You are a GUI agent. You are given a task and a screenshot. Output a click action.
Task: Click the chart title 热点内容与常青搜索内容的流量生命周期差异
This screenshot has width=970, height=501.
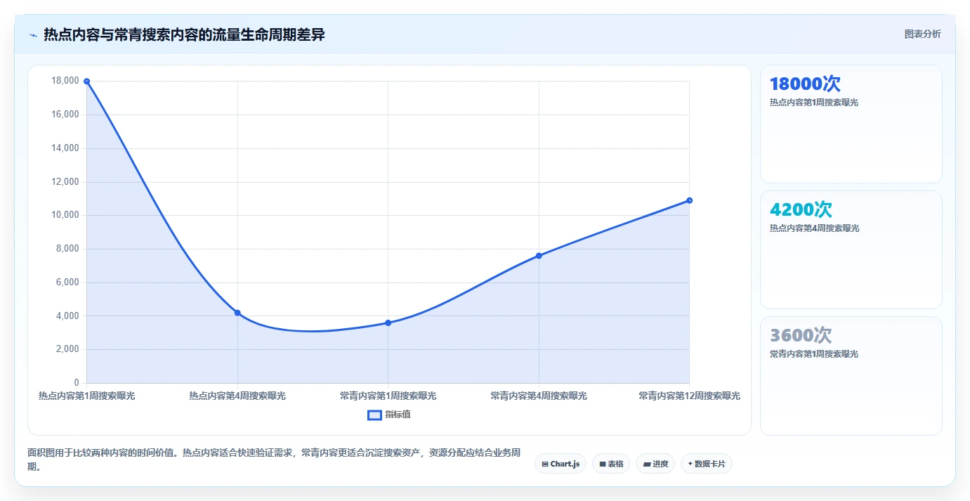tap(184, 34)
